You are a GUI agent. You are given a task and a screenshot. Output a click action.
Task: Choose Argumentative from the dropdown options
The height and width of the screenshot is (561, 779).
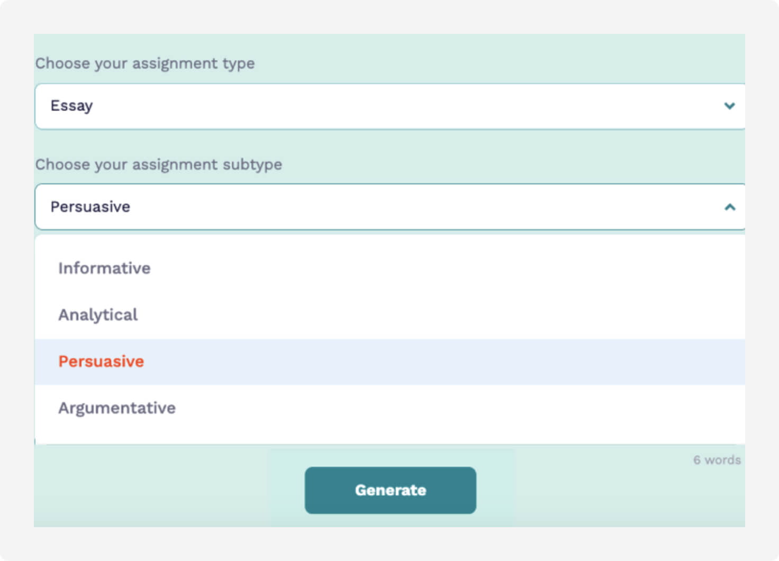pos(117,408)
